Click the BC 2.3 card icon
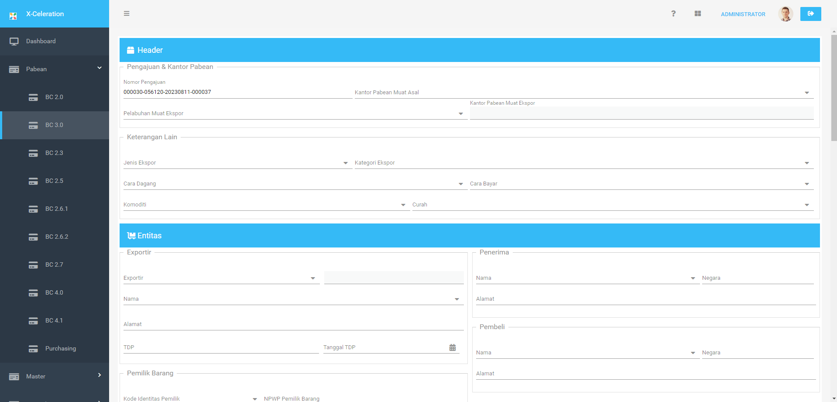 (x=33, y=153)
